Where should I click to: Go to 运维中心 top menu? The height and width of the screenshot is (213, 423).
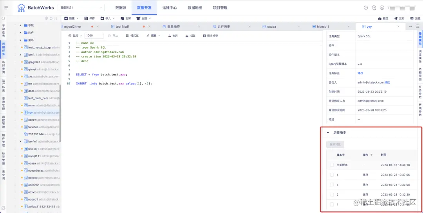point(170,8)
